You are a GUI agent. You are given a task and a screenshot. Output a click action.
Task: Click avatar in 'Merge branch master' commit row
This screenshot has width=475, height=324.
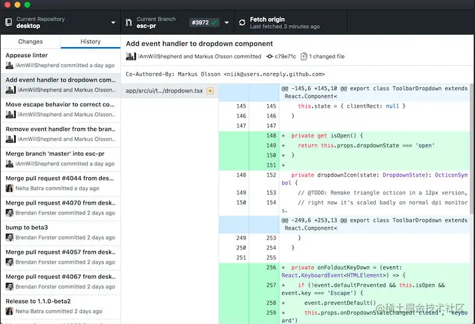click(x=9, y=164)
